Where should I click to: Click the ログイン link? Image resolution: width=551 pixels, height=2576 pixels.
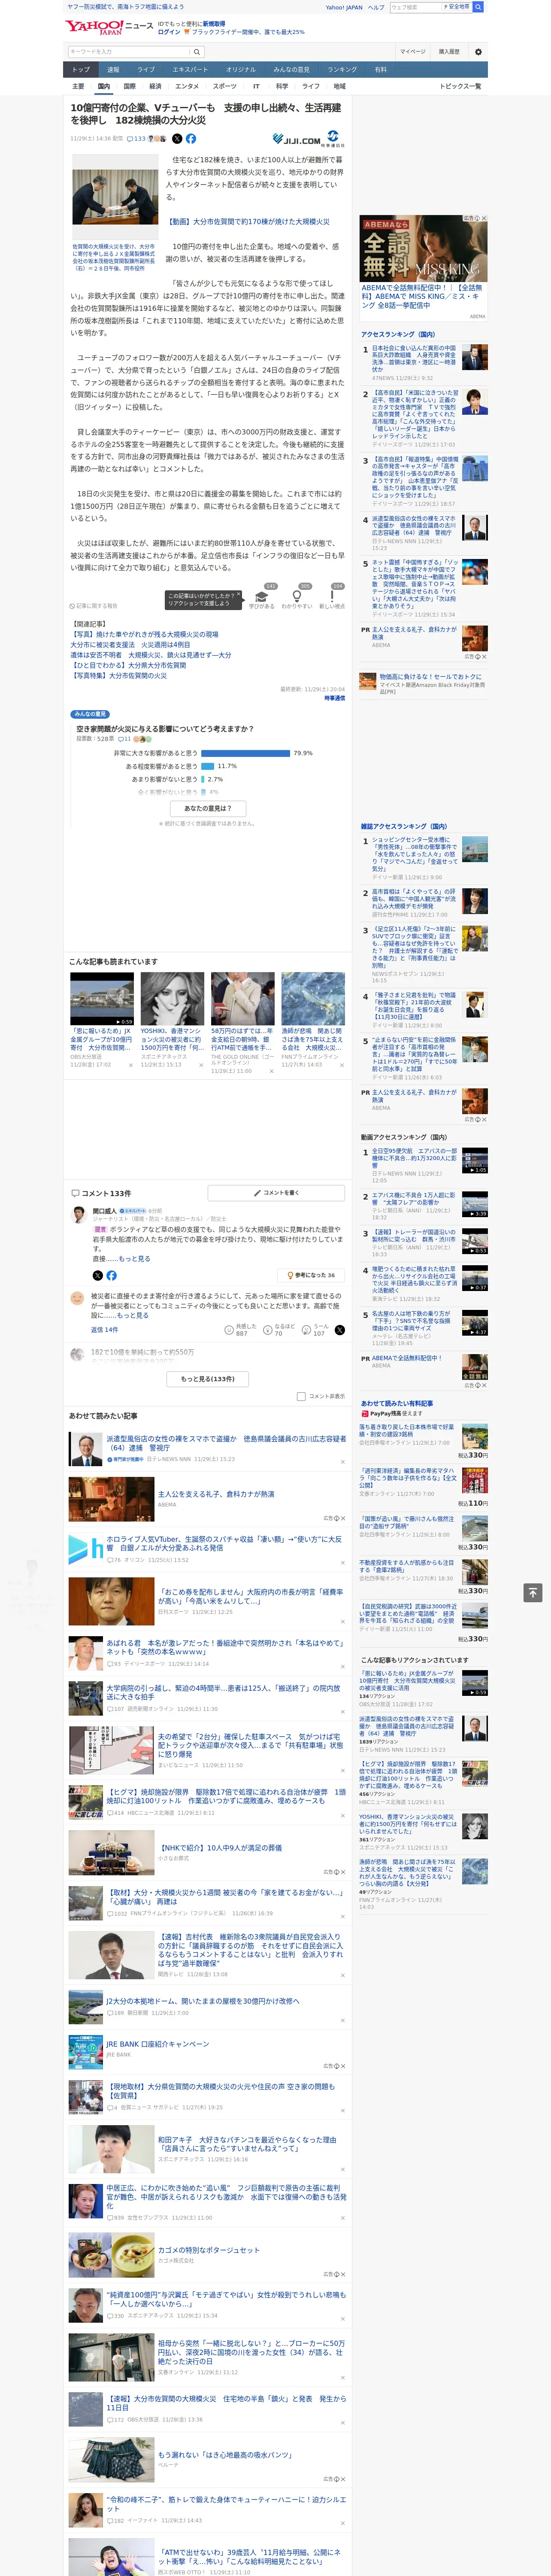pos(169,32)
